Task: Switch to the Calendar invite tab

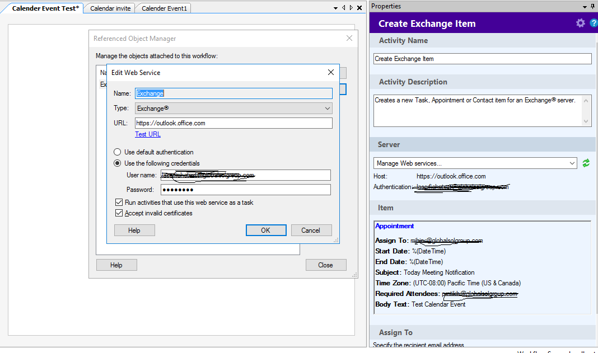Action: [x=110, y=8]
